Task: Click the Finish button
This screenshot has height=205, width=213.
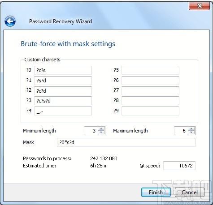Action: pyautogui.click(x=156, y=192)
